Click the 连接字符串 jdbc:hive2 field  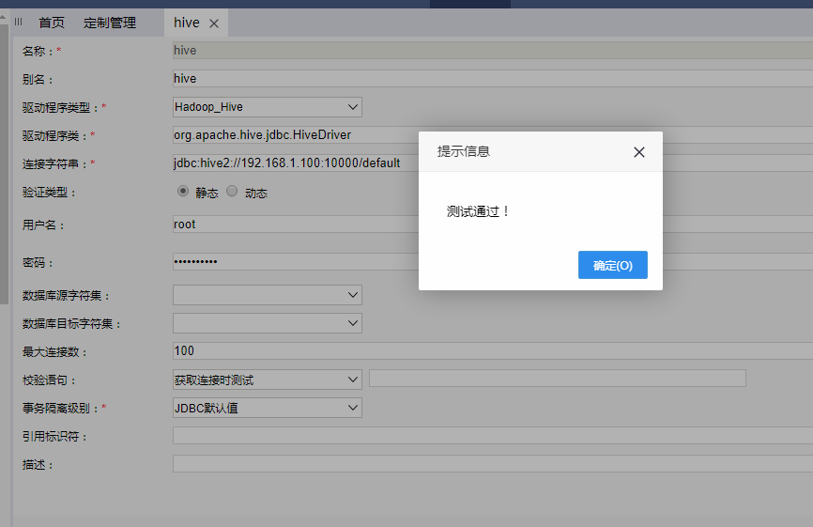296,163
